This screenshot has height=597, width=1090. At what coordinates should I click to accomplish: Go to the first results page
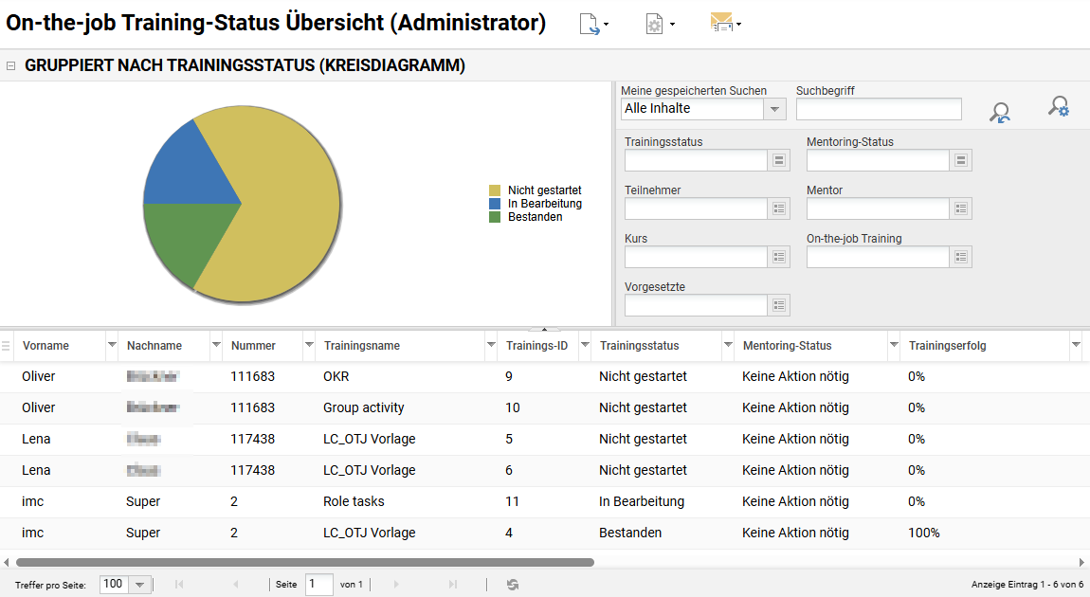coord(179,585)
